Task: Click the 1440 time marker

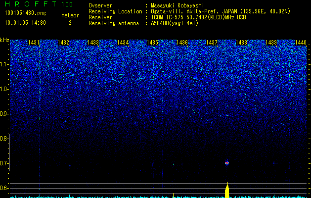Action: (x=301, y=43)
